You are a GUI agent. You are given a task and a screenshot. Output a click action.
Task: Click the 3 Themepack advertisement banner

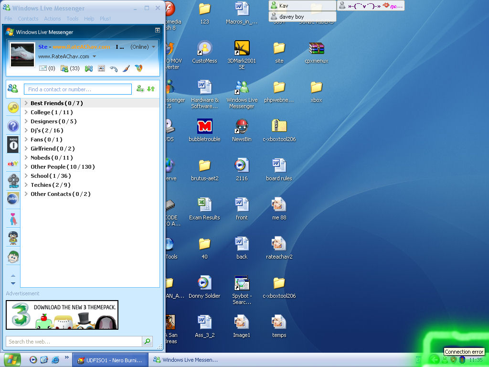[62, 314]
